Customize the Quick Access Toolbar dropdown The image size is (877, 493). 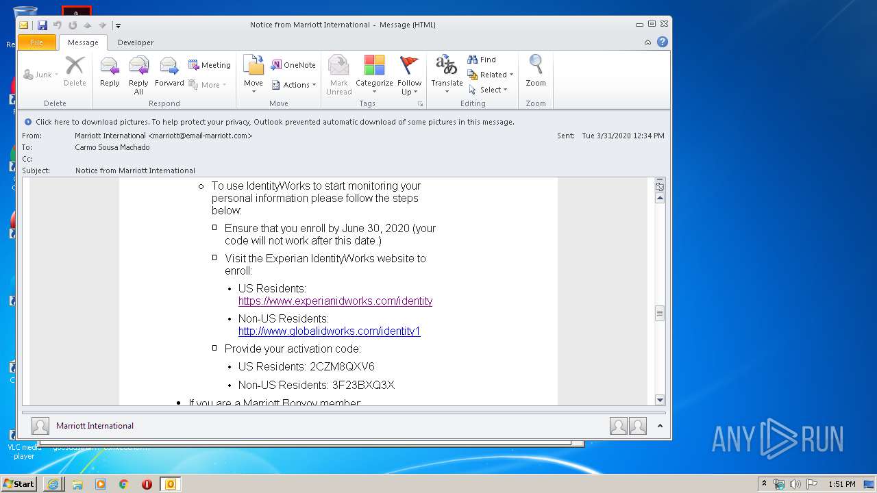pyautogui.click(x=118, y=25)
